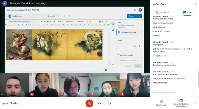This screenshot has width=199, height=109.
Task: Close the chat side panel
Action: point(196,4)
